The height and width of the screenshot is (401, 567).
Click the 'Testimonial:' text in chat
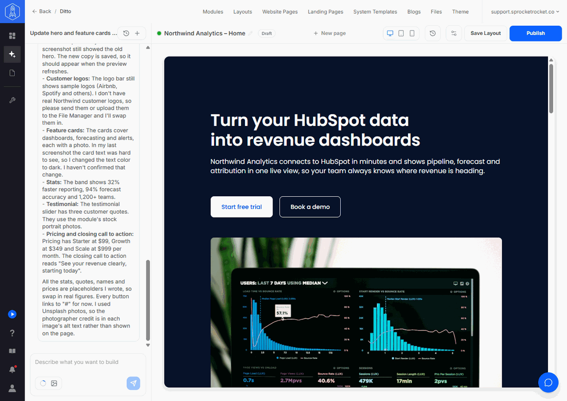click(62, 204)
